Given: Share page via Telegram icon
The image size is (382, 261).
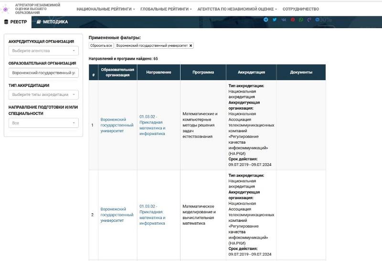Looking at the screenshot, I should (x=266, y=20).
